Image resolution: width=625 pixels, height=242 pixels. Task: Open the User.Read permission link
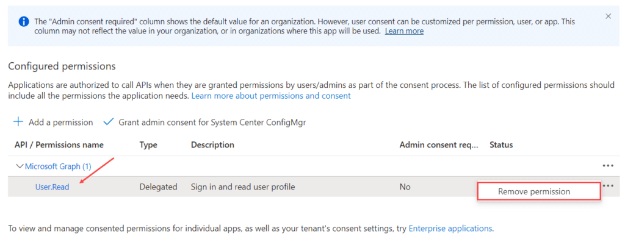click(52, 187)
